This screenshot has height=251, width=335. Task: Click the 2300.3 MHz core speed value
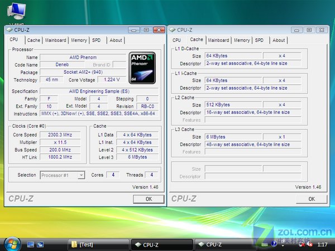point(60,135)
